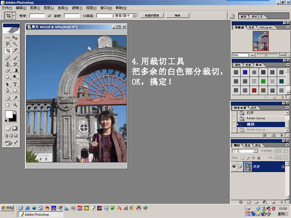Select the Clone Stamp tool
Viewport: 291px width, 218px height.
point(8,64)
